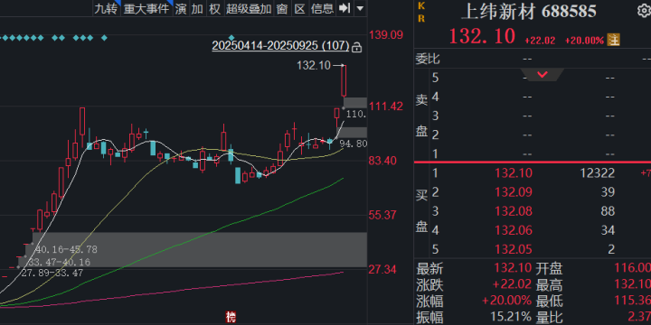Toggle the lock icon beside date range
Viewport: 651px width, 325px height.
pyautogui.click(x=356, y=47)
